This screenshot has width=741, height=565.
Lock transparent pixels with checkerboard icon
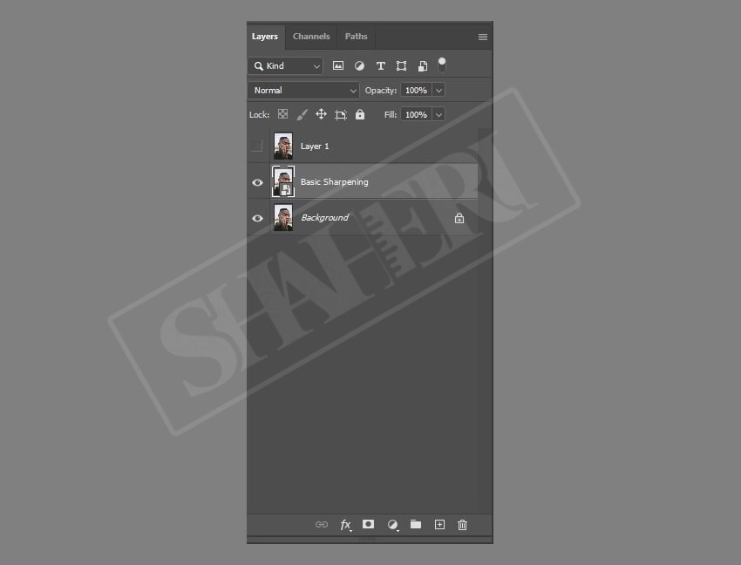click(x=282, y=114)
